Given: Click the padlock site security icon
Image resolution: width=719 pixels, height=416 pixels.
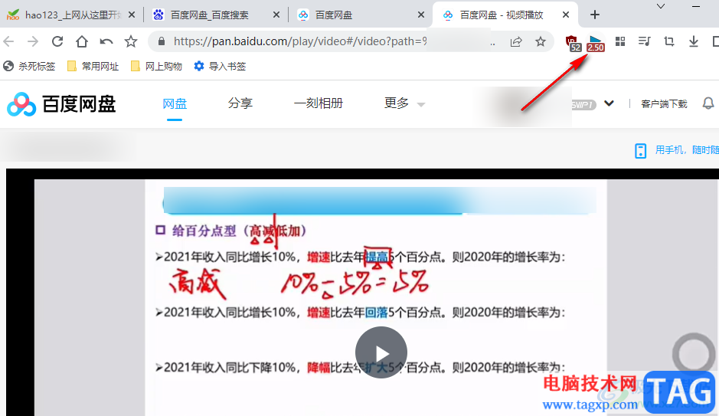Looking at the screenshot, I should (x=161, y=41).
